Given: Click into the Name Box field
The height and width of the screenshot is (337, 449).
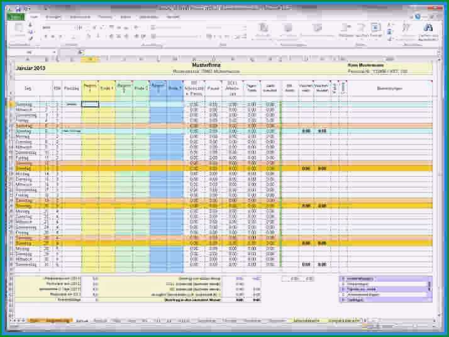Looking at the screenshot, I should [30, 52].
